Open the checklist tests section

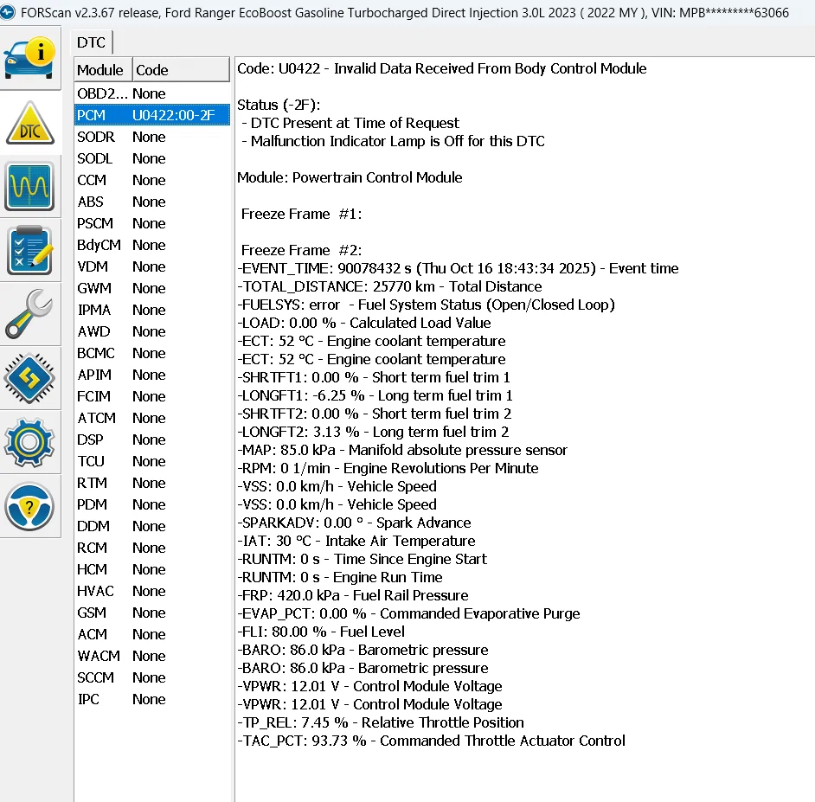30,251
